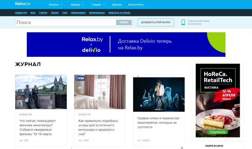The width and height of the screenshot is (252, 149).
Task: Expand the Скидки dropdown menu
Action: click(98, 5)
